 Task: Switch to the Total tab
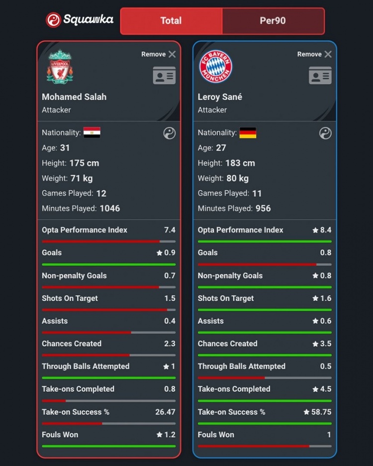(171, 21)
